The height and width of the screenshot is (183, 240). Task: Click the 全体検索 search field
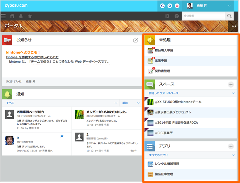coord(204,16)
